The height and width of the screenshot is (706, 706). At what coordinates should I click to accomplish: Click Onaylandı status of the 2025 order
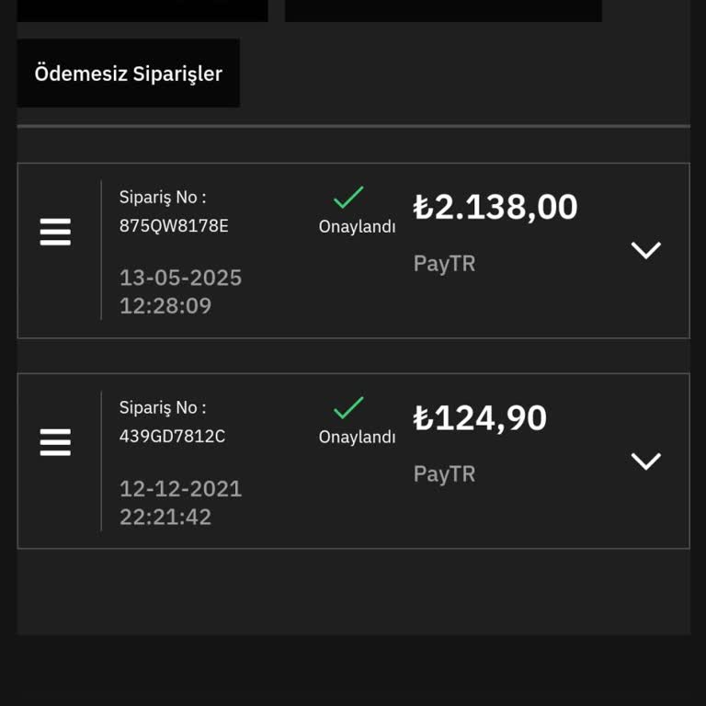tap(357, 227)
